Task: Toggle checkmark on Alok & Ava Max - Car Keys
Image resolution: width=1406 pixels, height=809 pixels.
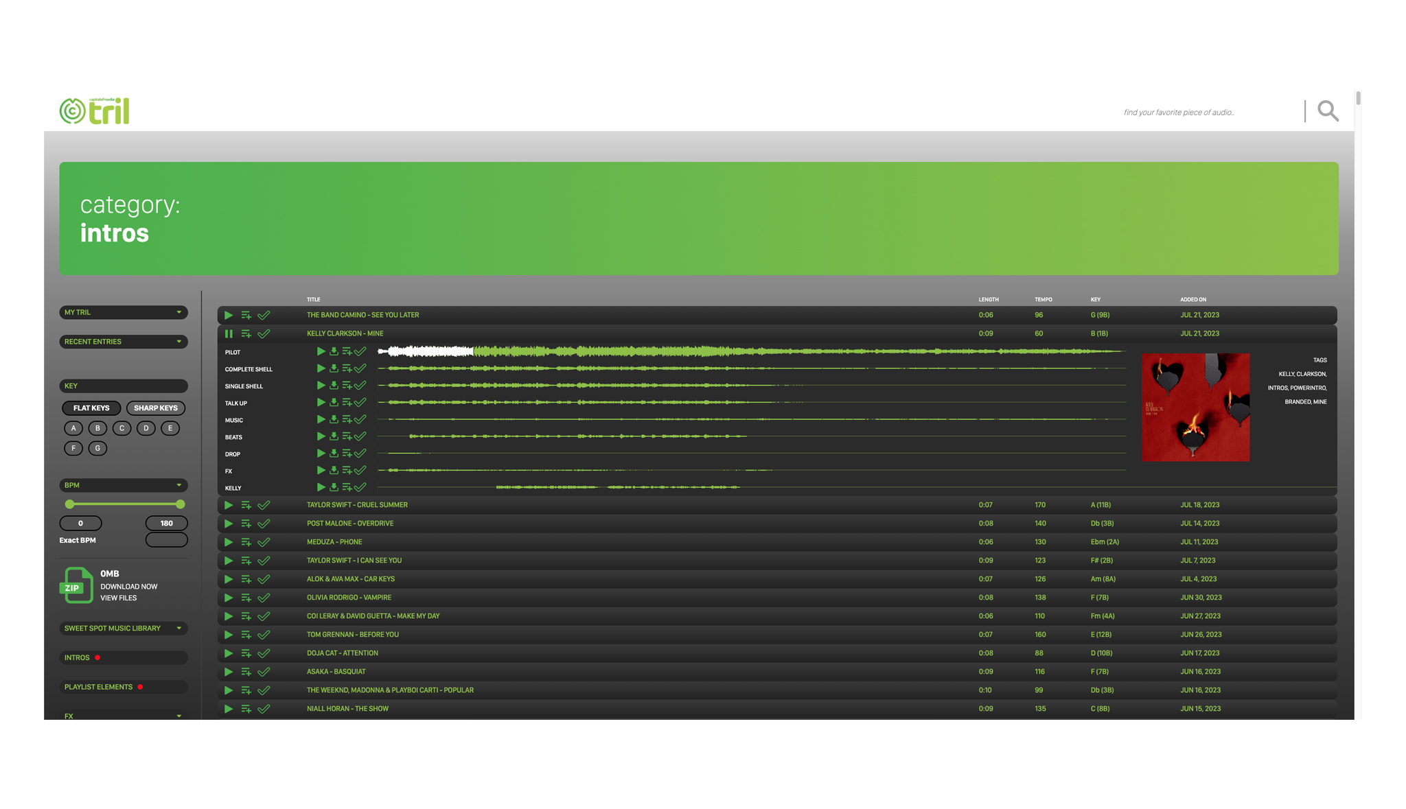Action: coord(264,579)
